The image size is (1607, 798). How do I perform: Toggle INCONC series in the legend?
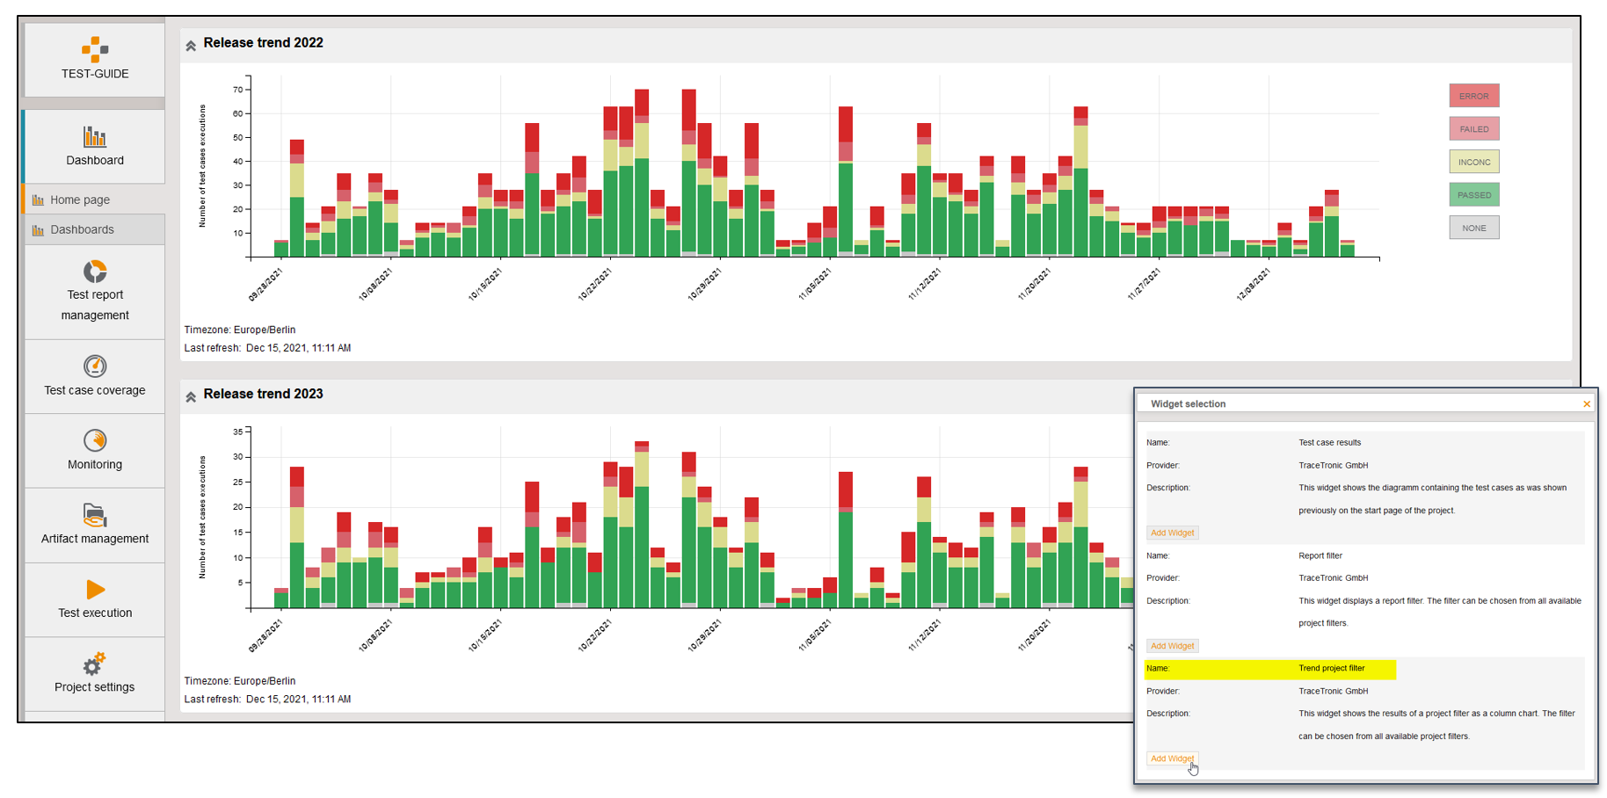point(1473,162)
